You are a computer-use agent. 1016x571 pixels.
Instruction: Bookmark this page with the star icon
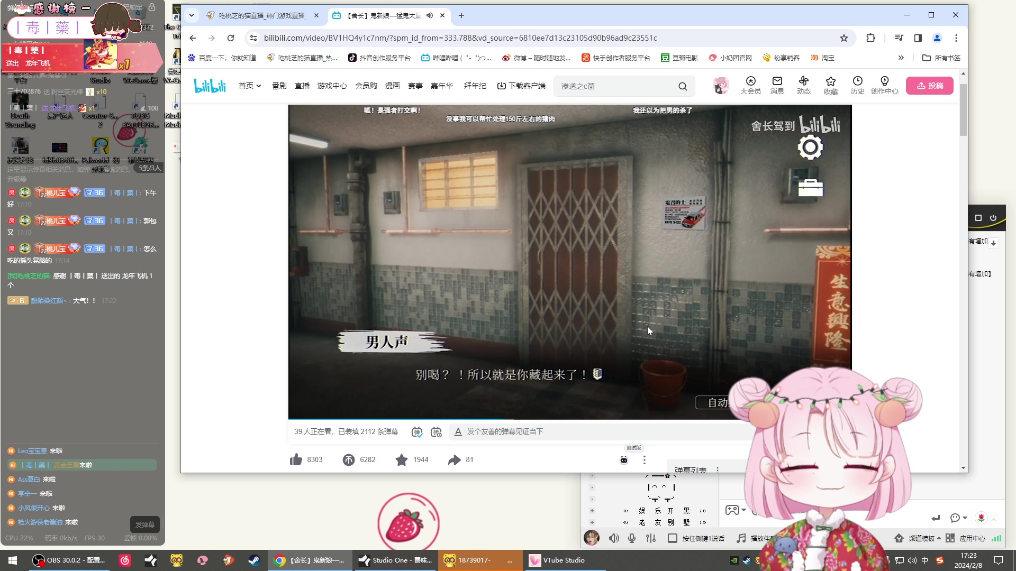point(844,38)
